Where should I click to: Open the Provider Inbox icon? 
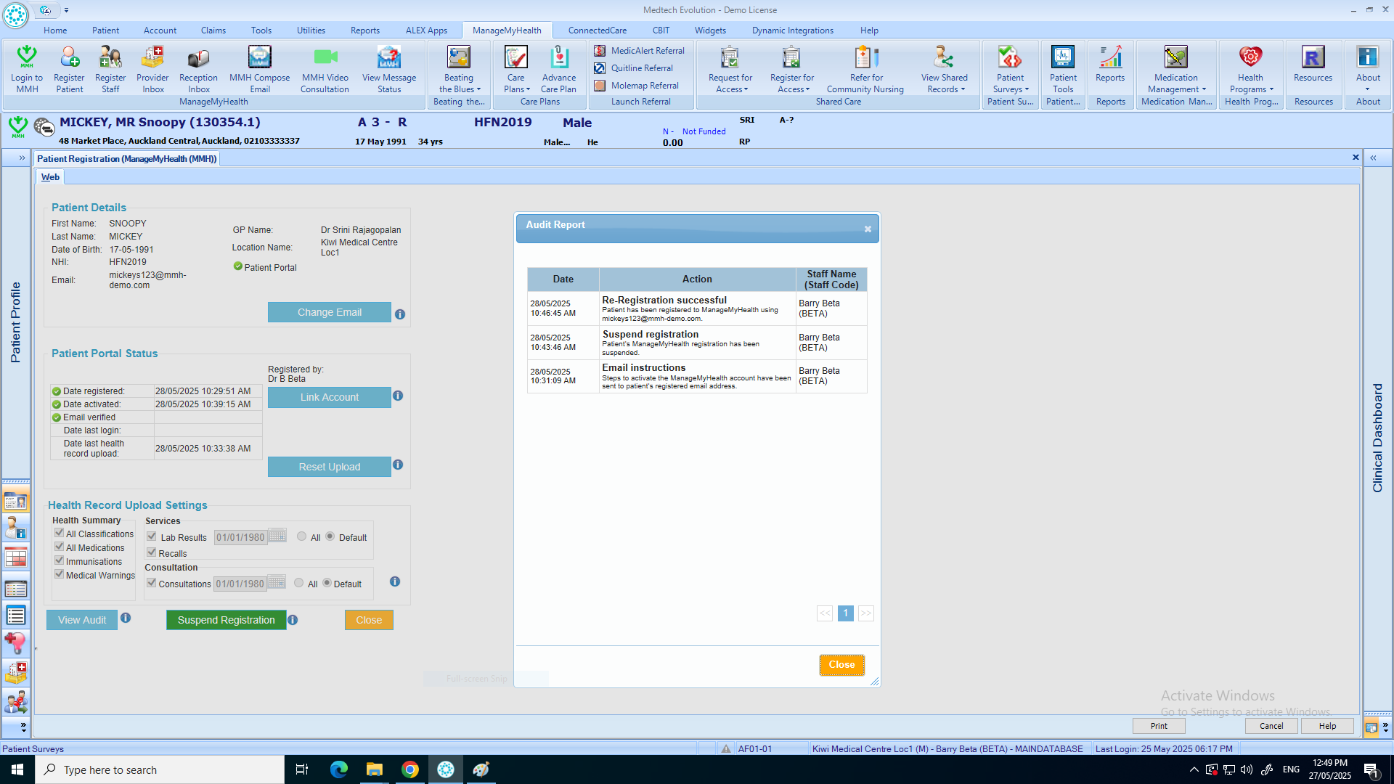point(152,58)
